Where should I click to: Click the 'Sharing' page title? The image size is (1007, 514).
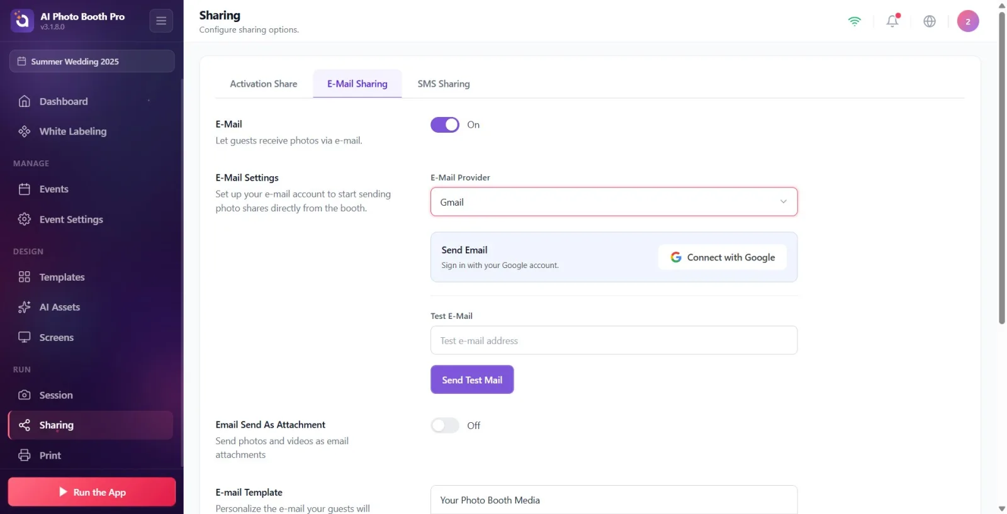point(220,15)
